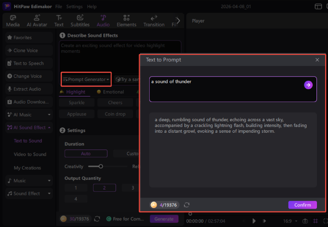
Task: Open the Media tab
Action: 13,21
